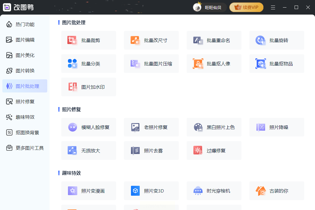Click the 古装的你 orange house icon
Viewport: 315px width, 210px height.
(x=260, y=191)
